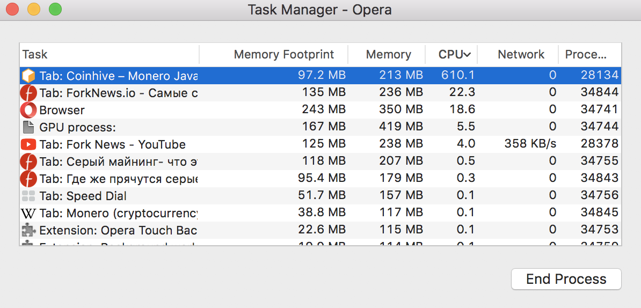The width and height of the screenshot is (641, 308).
Task: Click the YouTube icon of Fork News tab
Action: point(28,144)
